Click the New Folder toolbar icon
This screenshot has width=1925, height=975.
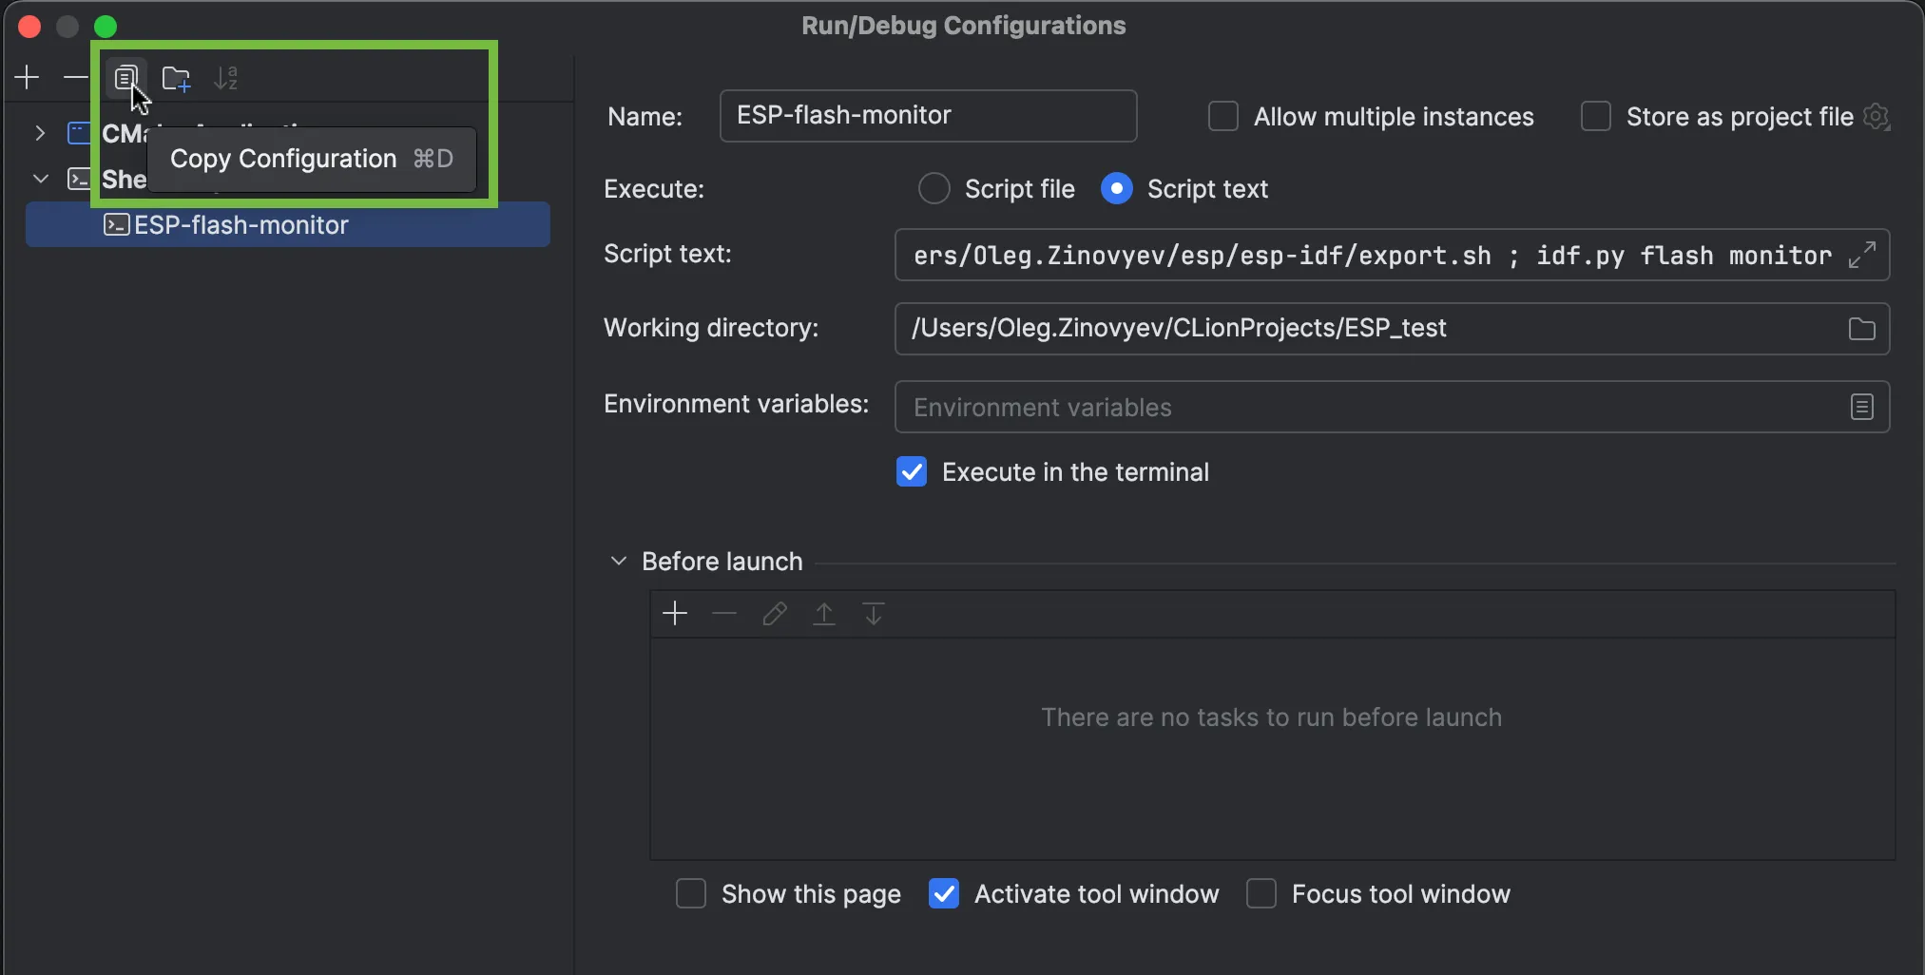pyautogui.click(x=176, y=78)
